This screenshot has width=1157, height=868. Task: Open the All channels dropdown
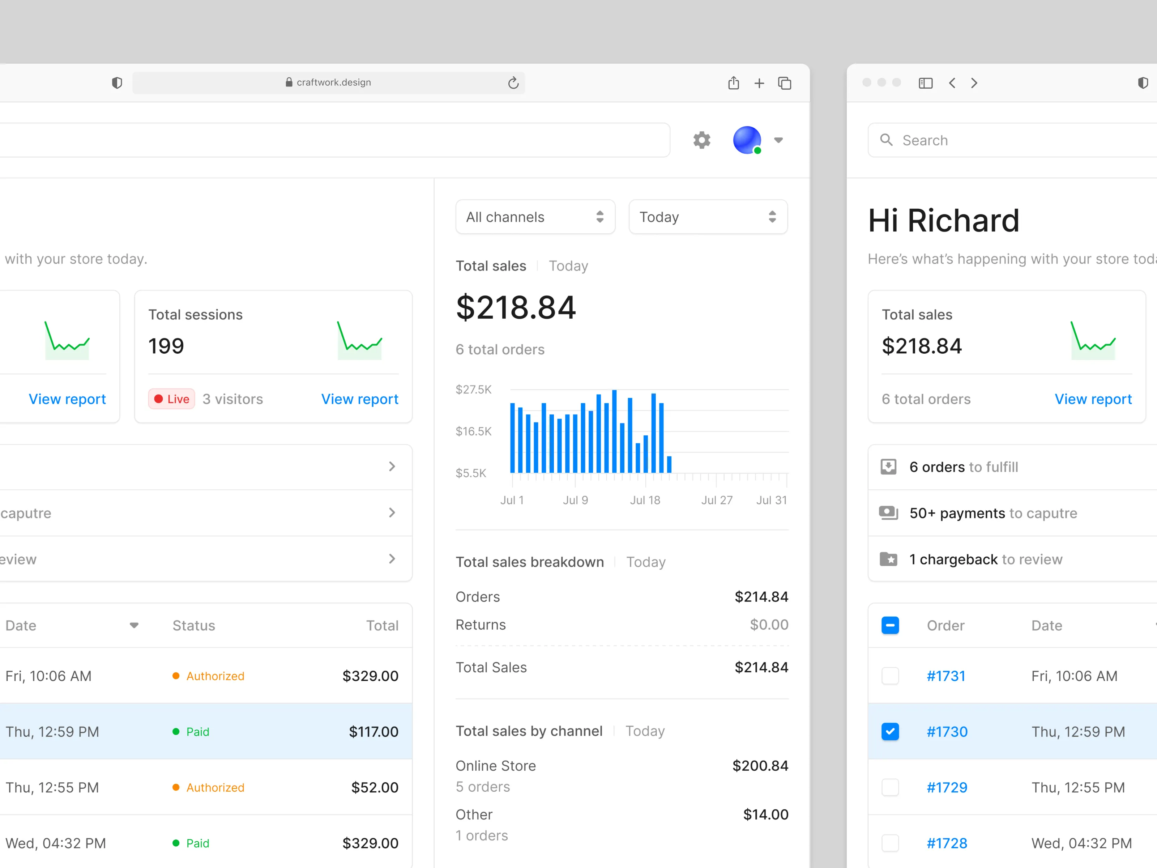(x=535, y=217)
